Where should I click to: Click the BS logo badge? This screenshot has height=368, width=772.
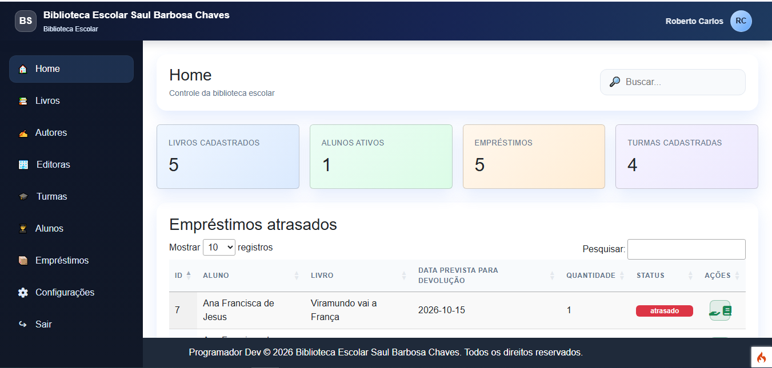(x=26, y=21)
